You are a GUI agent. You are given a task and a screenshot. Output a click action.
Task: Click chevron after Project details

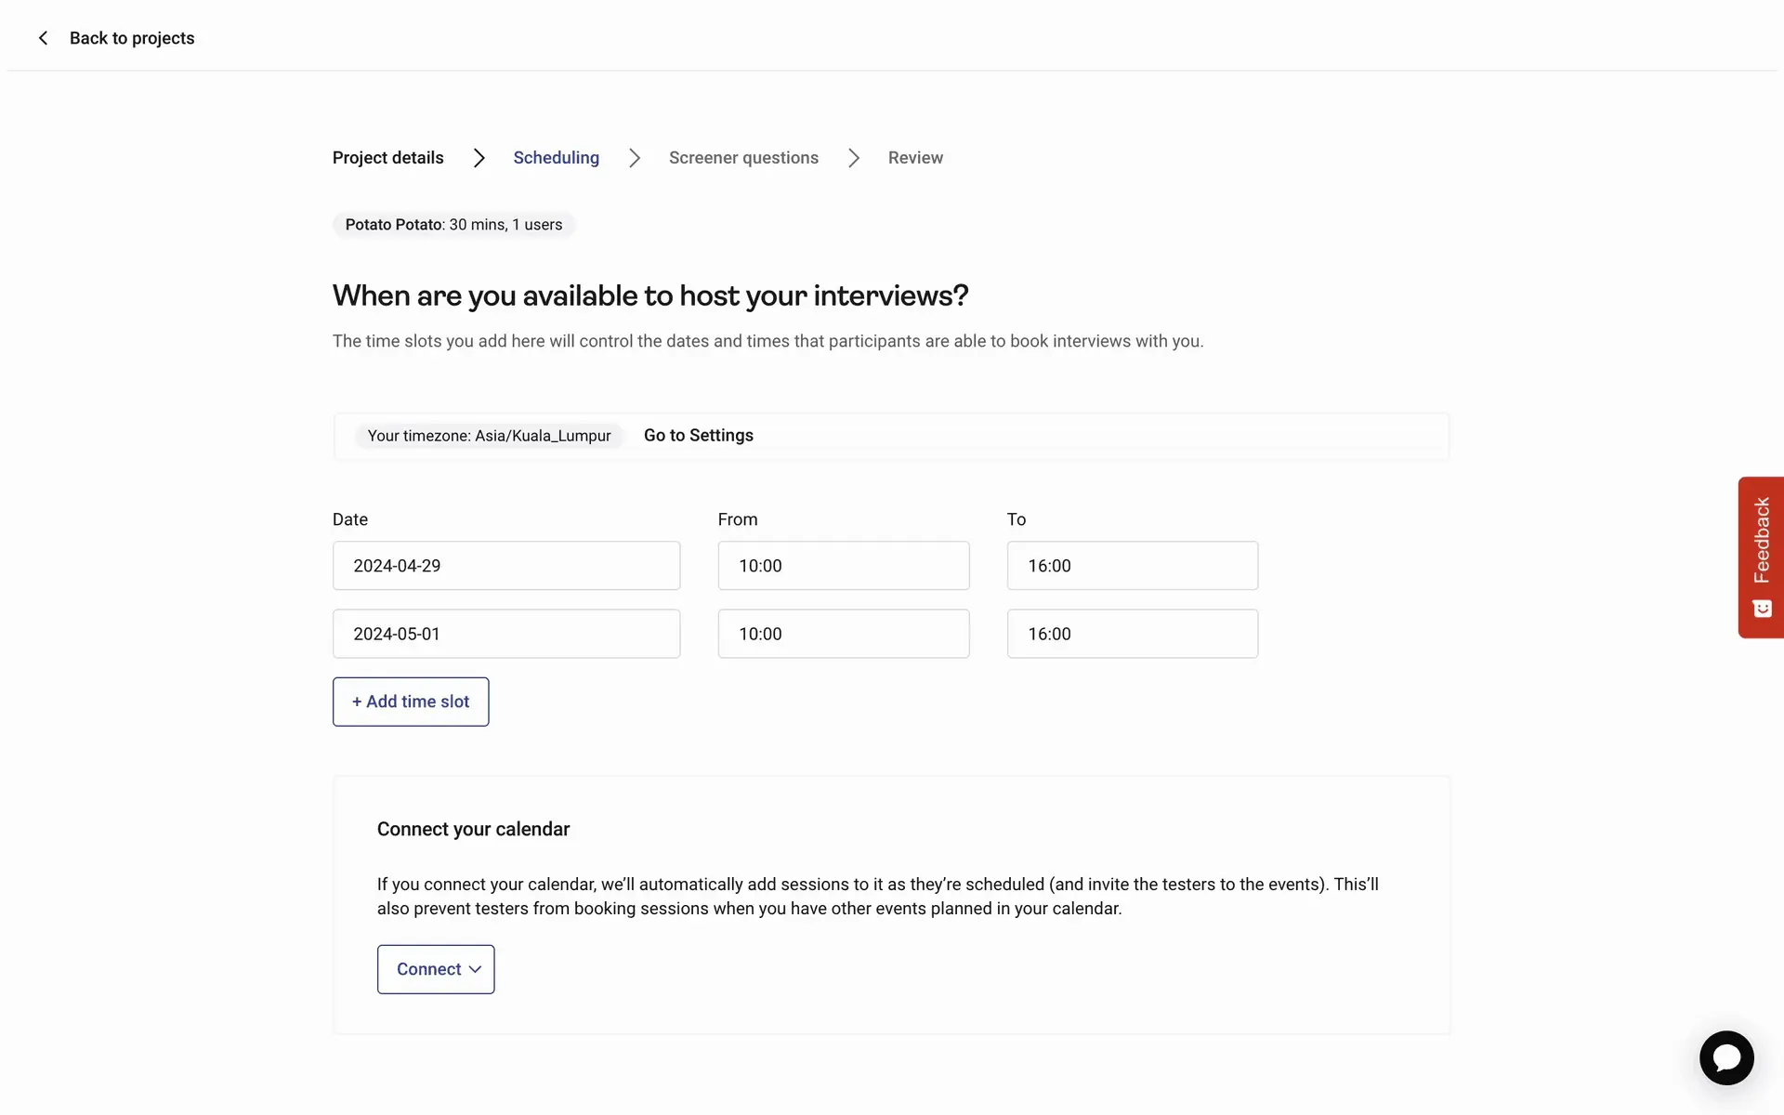click(479, 158)
